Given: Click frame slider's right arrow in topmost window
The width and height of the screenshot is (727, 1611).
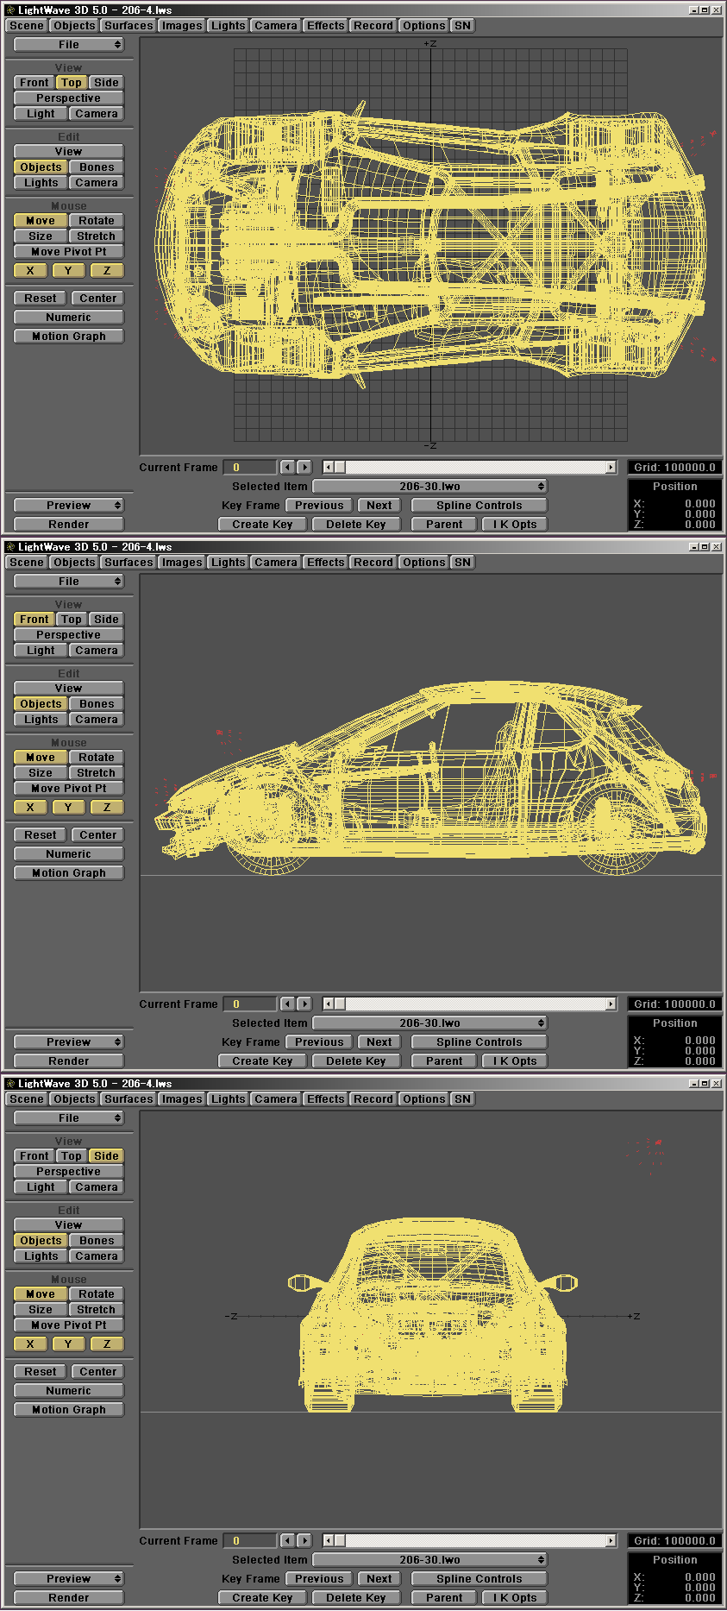Looking at the screenshot, I should (611, 467).
